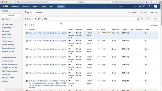162x91 pixels.
Task: Refresh search results next to 1-40 of 40
Action: (34, 25)
